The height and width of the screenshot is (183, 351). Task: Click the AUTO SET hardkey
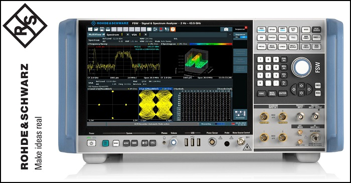point(293,30)
